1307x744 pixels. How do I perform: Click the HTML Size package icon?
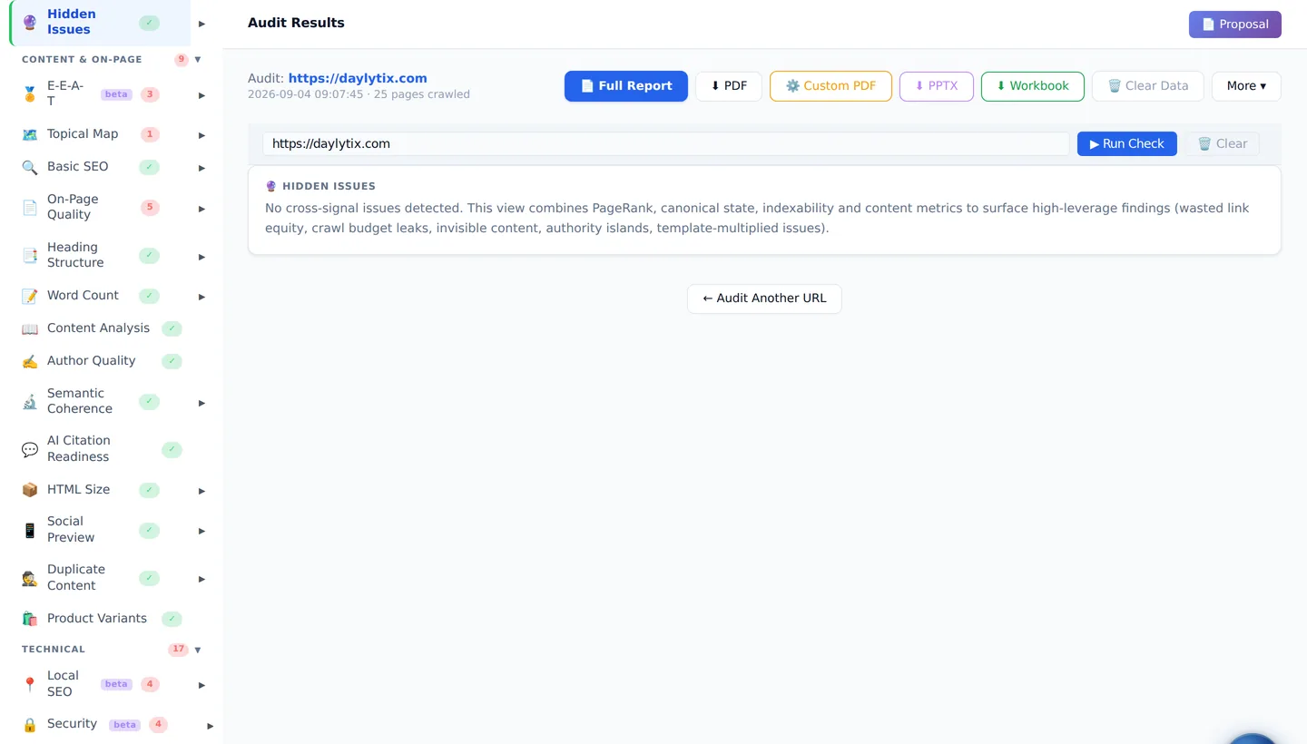[x=30, y=490]
